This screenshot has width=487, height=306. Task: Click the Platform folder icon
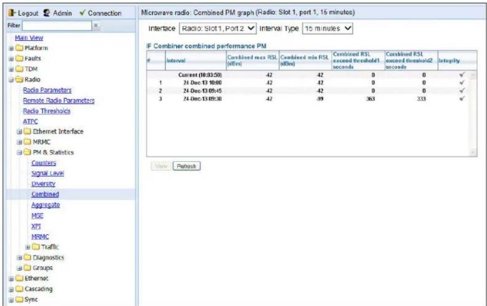[20, 48]
